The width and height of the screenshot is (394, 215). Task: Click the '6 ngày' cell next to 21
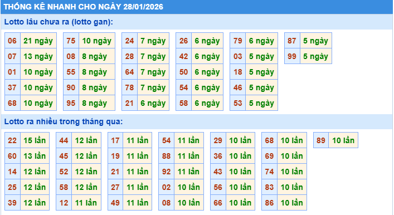coord(153,103)
